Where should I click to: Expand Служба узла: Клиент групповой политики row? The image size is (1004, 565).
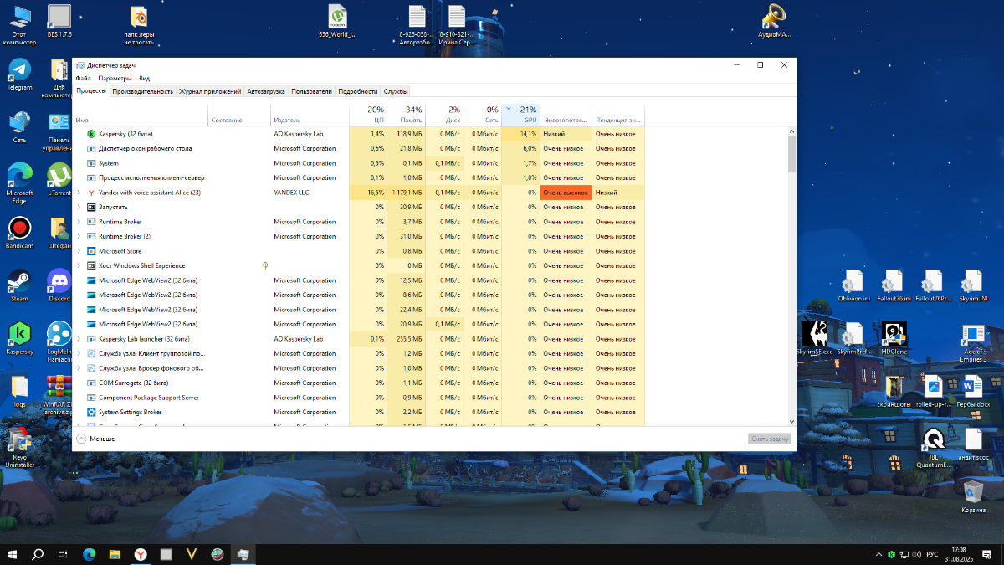(79, 353)
